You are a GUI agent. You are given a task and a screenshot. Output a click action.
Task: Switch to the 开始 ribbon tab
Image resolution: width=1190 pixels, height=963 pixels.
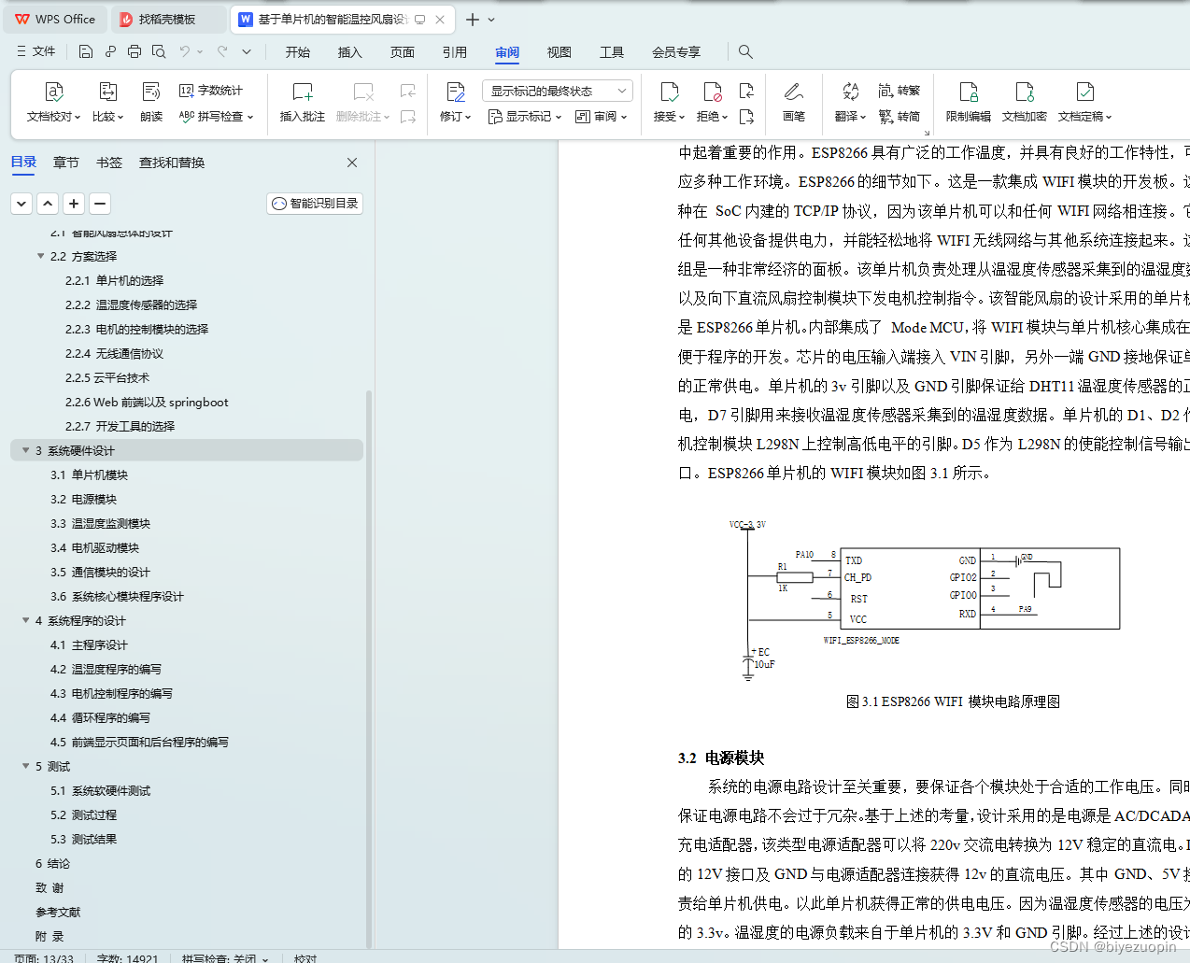(x=298, y=52)
